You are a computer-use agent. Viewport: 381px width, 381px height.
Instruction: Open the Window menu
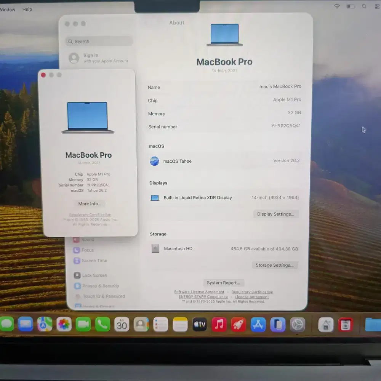(x=7, y=10)
